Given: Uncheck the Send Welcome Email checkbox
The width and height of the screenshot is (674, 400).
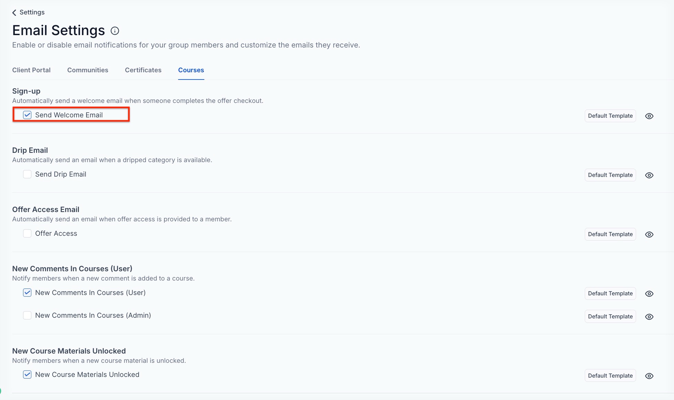Looking at the screenshot, I should click(x=27, y=115).
